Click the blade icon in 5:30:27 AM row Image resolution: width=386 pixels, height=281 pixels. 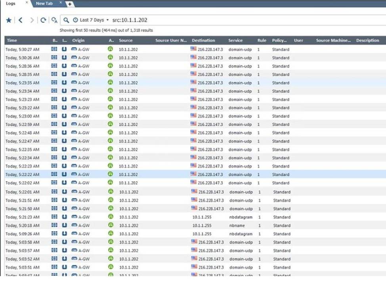(54, 50)
